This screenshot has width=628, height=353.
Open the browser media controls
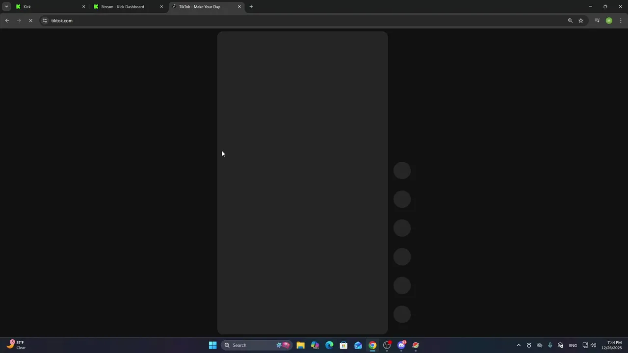pos(597,21)
